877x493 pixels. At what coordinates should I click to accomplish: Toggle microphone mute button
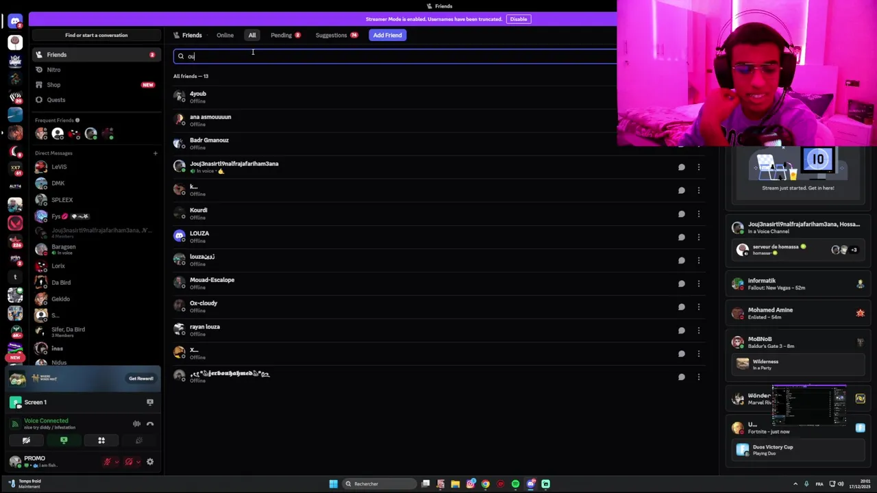coord(107,462)
